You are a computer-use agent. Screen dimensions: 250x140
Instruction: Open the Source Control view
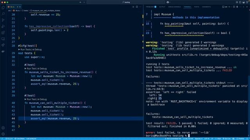click(x=3, y=20)
